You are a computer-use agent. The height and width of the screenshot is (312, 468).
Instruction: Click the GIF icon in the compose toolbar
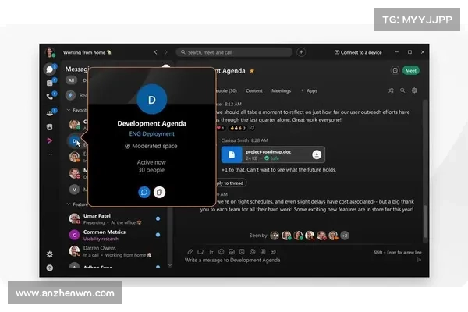click(232, 252)
